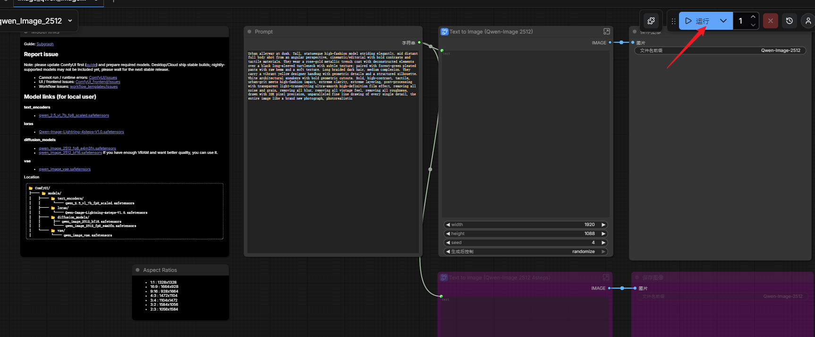Click the red cancel run button
The width and height of the screenshot is (815, 337).
coord(770,21)
